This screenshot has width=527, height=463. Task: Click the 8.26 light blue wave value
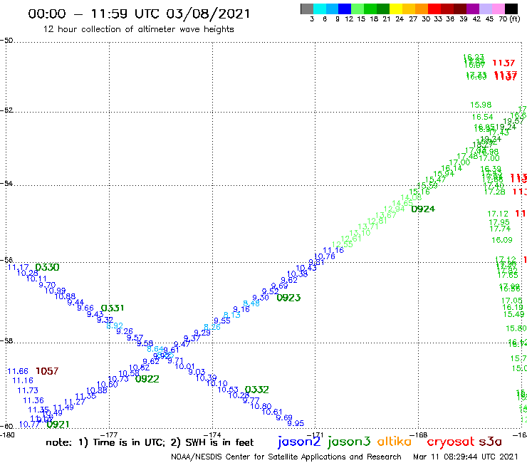click(x=212, y=327)
